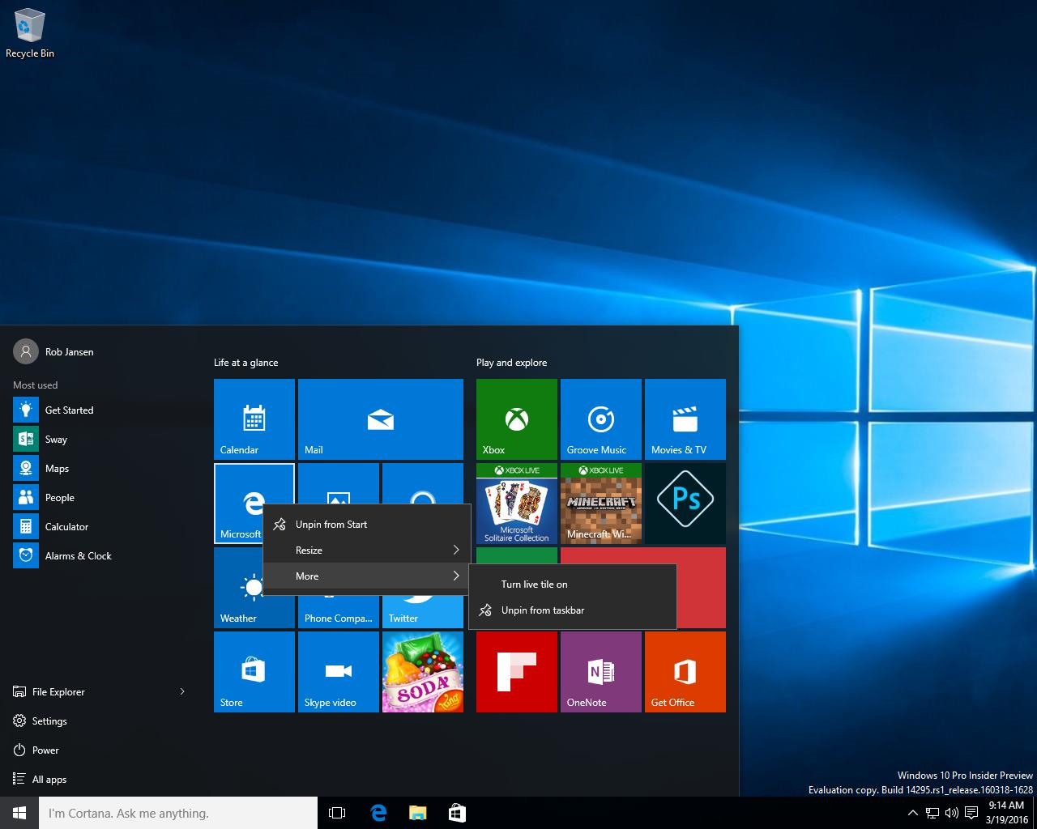Image resolution: width=1037 pixels, height=829 pixels.
Task: Choose Turn live tile on
Action: point(573,585)
